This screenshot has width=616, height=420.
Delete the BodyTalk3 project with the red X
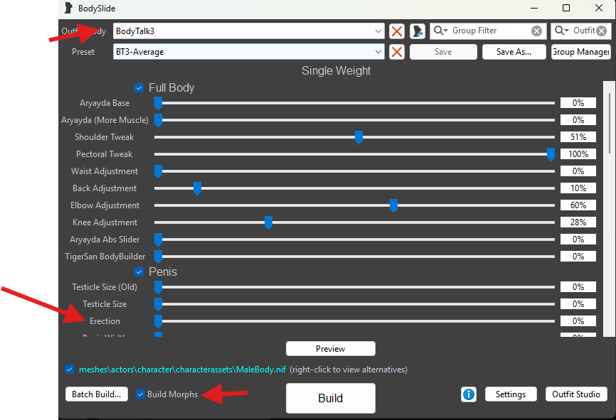point(397,31)
